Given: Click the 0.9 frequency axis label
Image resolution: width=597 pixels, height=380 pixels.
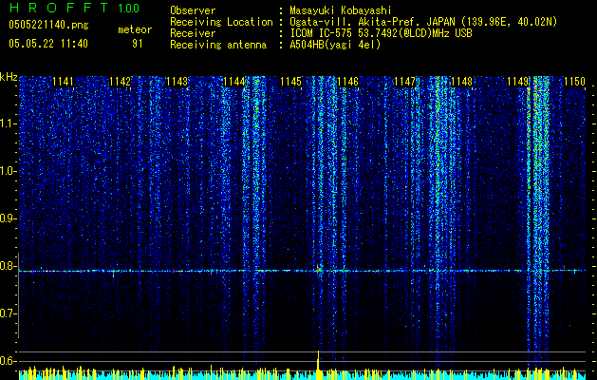Looking at the screenshot, I should point(8,218).
